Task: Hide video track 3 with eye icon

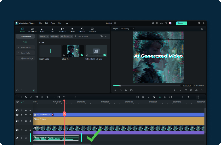Action: [x=30, y=115]
